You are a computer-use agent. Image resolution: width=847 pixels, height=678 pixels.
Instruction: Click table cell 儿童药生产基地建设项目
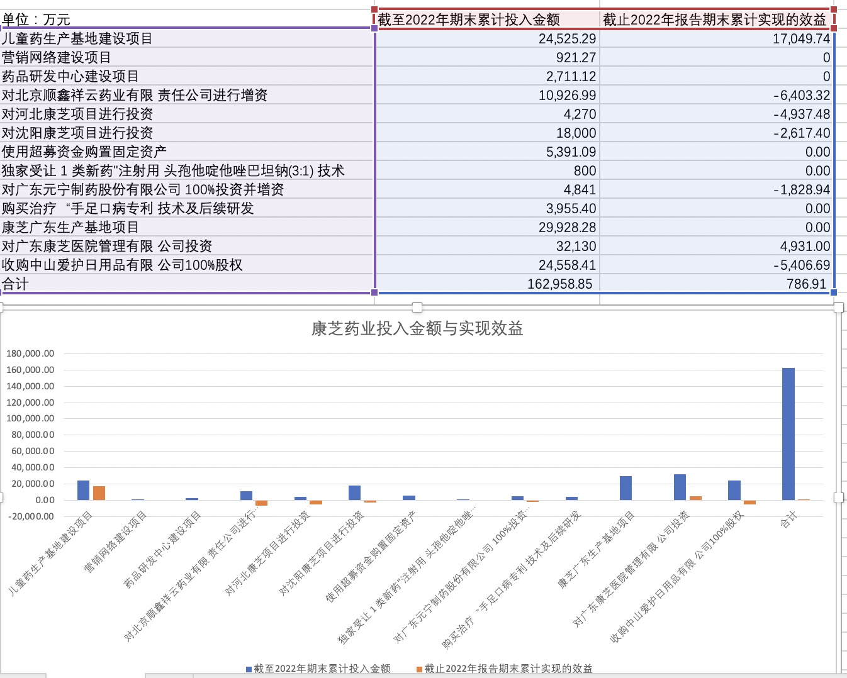coord(187,38)
